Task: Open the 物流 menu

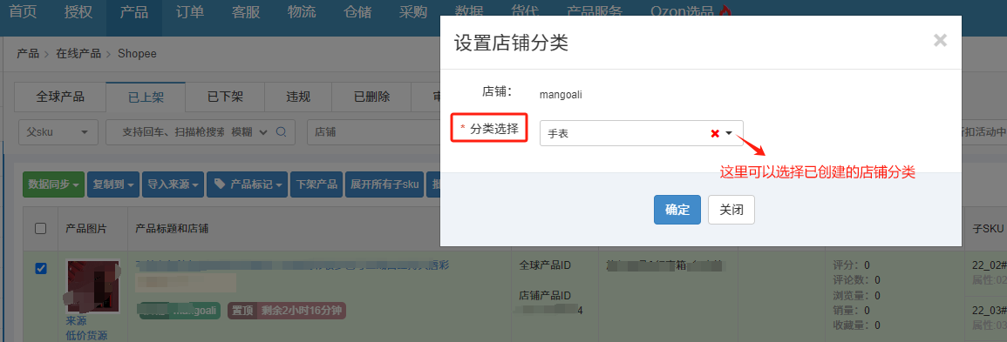Action: 302,11
